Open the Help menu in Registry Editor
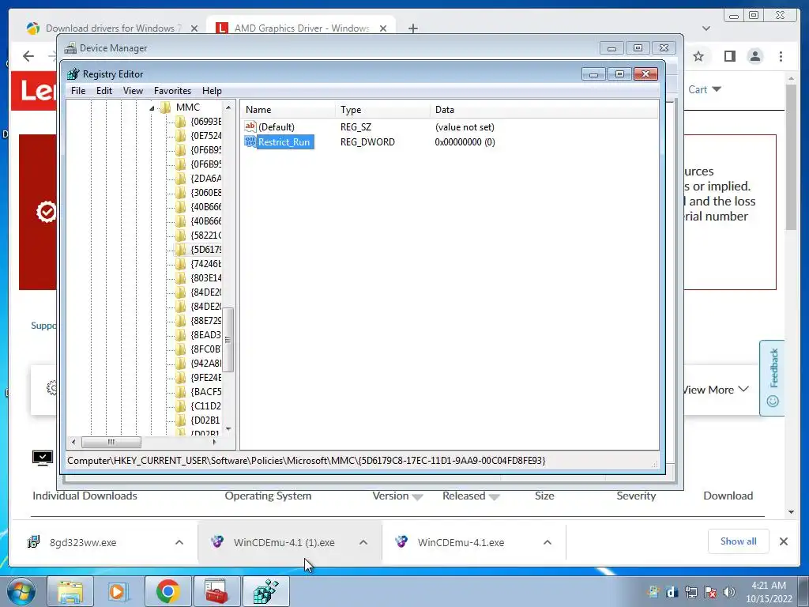 (x=212, y=91)
